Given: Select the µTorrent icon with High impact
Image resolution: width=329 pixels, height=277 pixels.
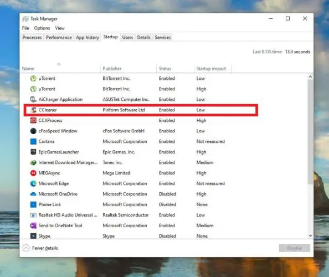Looking at the screenshot, I should (33, 89).
